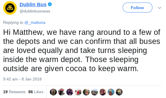Image resolution: width=166 pixels, height=98 pixels.
Task: Click the eighth liker avatar with Santa figure
Action: [111, 92]
